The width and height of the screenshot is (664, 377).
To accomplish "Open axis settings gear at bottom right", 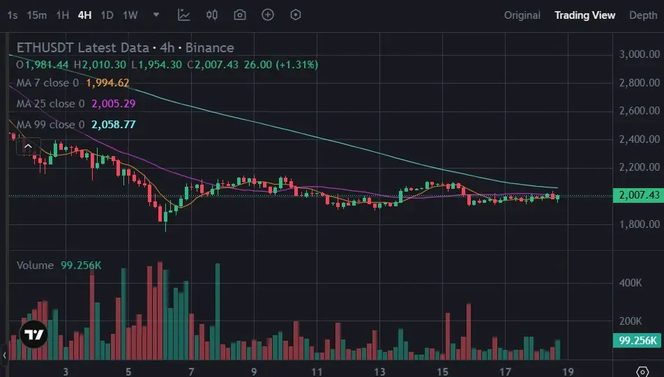I will point(642,371).
